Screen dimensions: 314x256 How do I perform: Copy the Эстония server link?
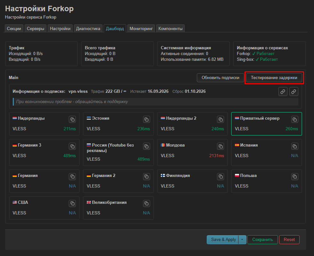click(x=146, y=119)
